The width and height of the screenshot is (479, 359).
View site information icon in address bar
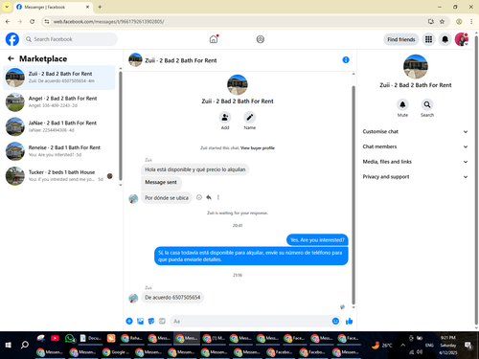click(47, 21)
